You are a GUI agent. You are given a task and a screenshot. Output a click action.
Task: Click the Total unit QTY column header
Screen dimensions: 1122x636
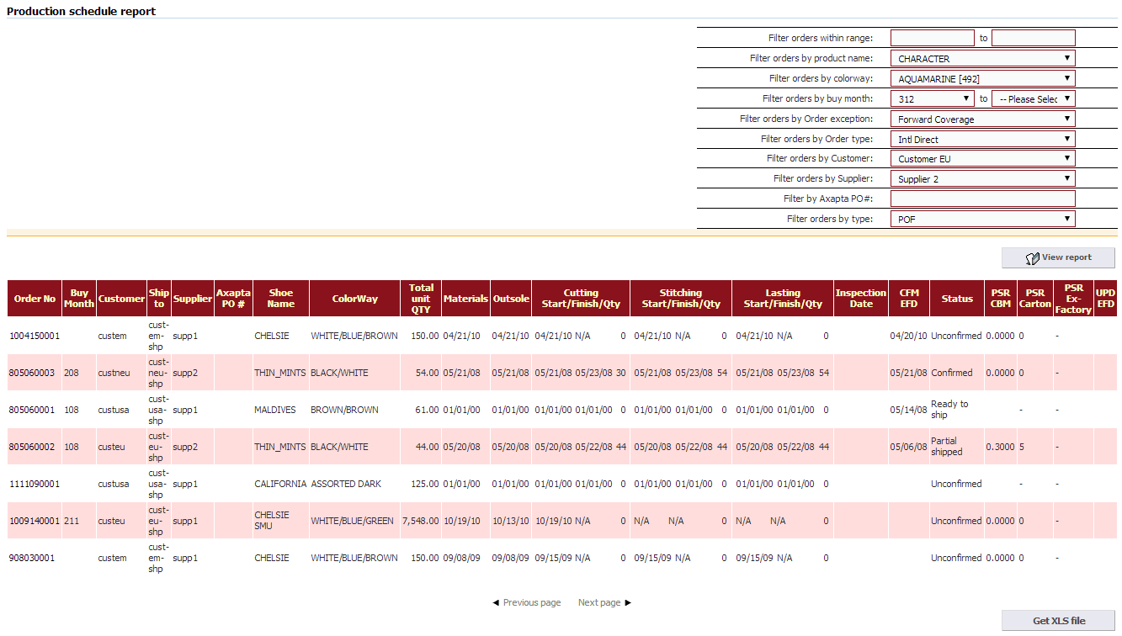coord(421,299)
